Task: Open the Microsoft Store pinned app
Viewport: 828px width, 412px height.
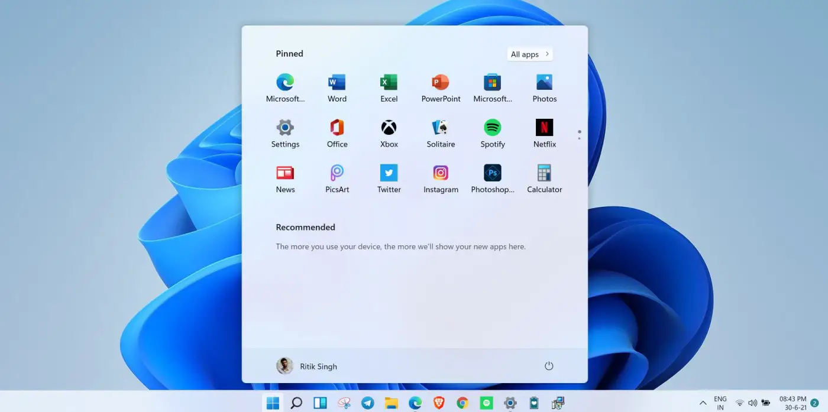Action: pos(493,88)
